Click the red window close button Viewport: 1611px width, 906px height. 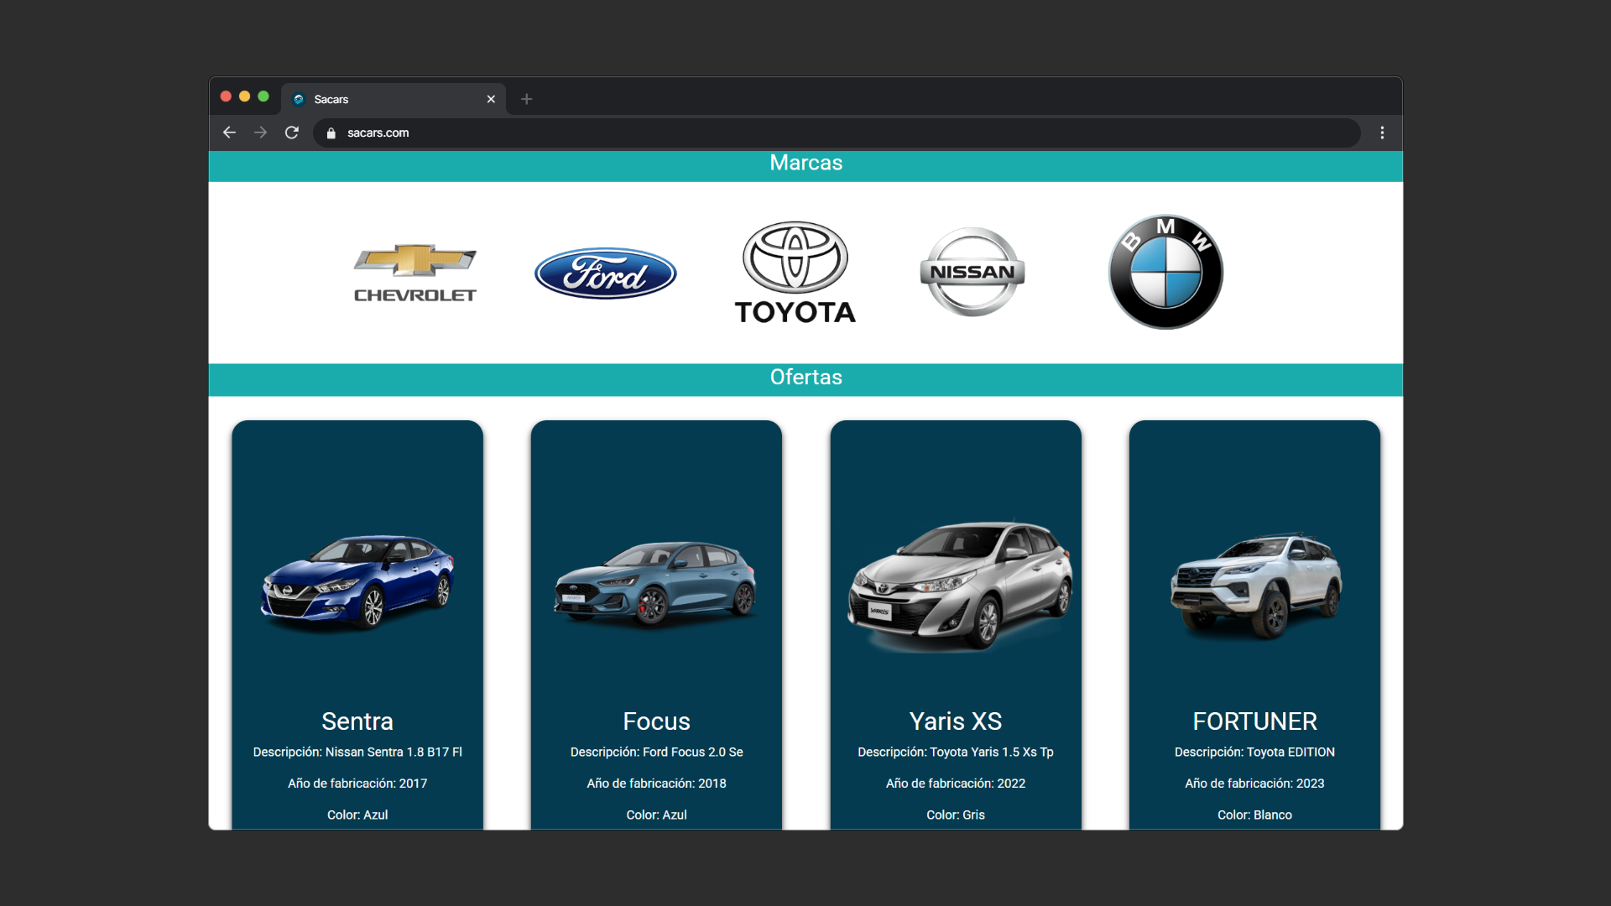tap(226, 96)
